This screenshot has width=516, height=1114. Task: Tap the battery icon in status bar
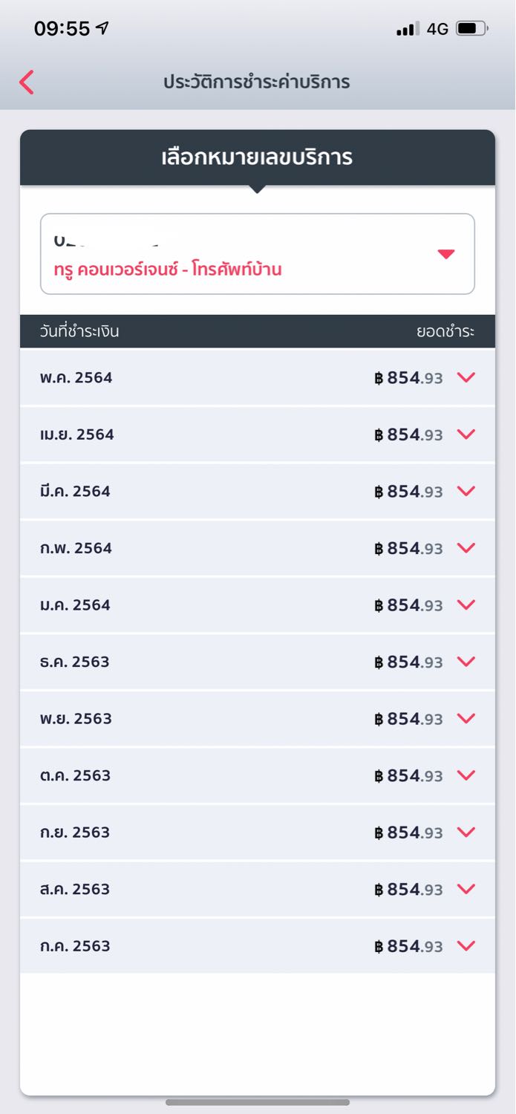click(471, 29)
